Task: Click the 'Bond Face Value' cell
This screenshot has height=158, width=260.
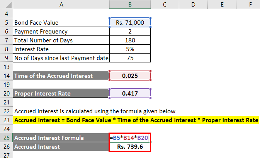Action: pos(61,22)
